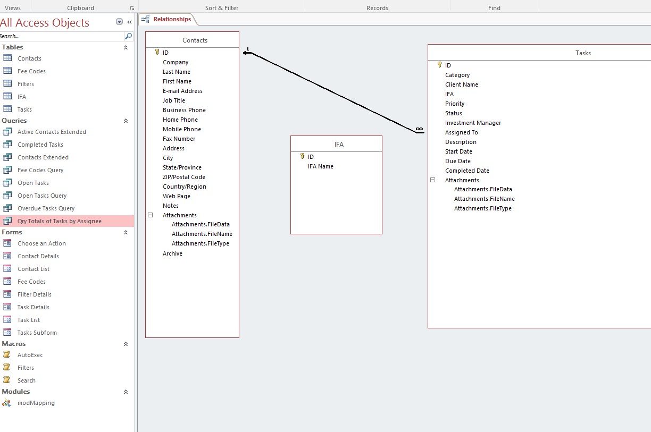Image resolution: width=651 pixels, height=432 pixels.
Task: Click the Fee Codes table icon
Action: [7, 71]
